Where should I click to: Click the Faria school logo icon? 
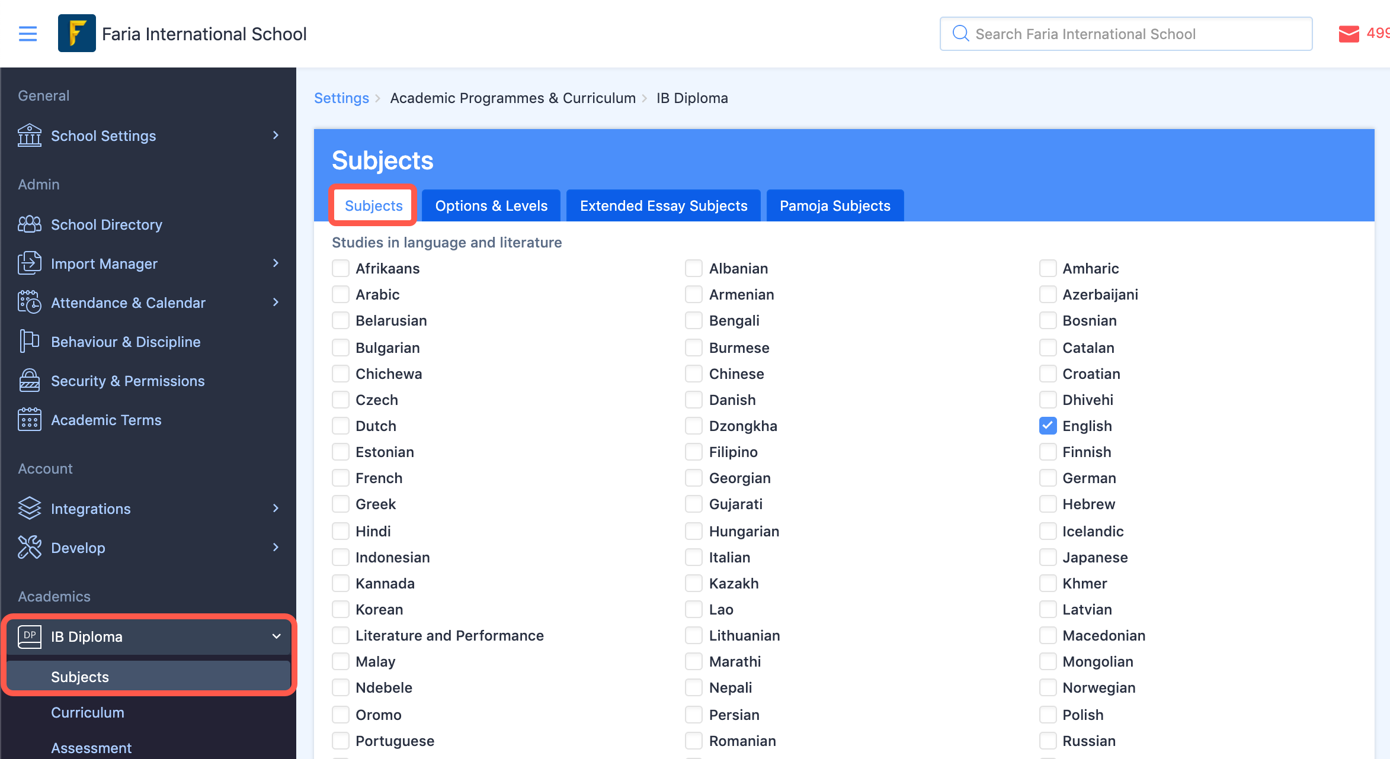pyautogui.click(x=77, y=34)
